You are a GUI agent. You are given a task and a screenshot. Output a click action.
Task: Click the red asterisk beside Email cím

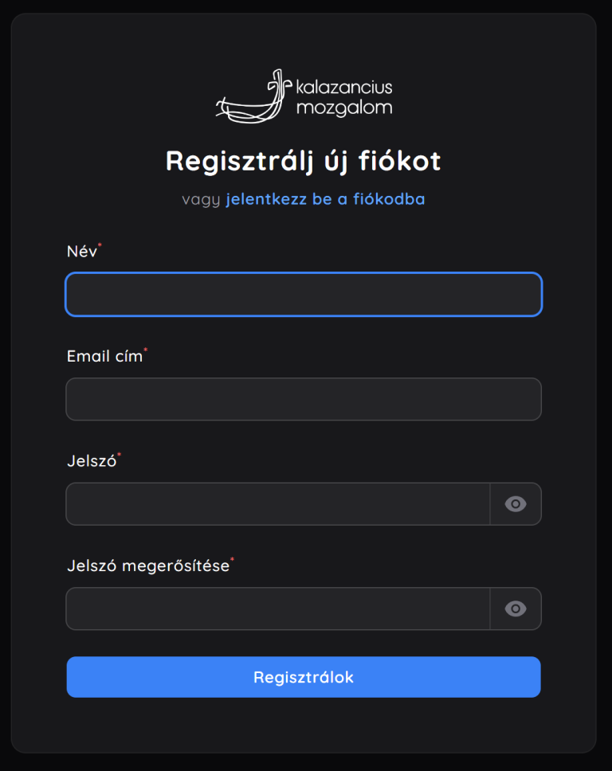coord(146,350)
